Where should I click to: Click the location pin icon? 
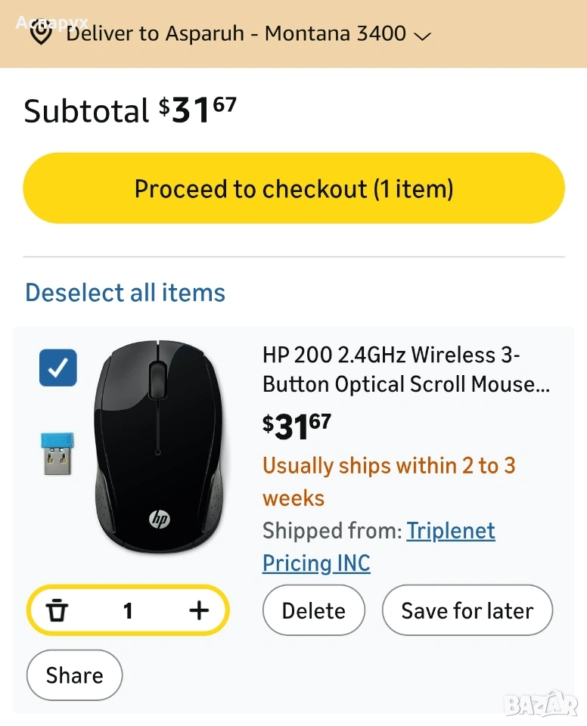[x=41, y=34]
